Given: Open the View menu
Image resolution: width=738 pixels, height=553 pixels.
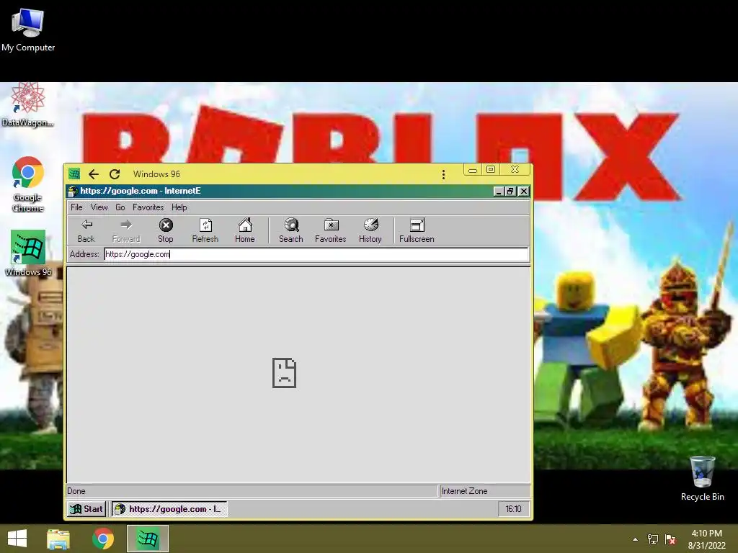Looking at the screenshot, I should (99, 207).
